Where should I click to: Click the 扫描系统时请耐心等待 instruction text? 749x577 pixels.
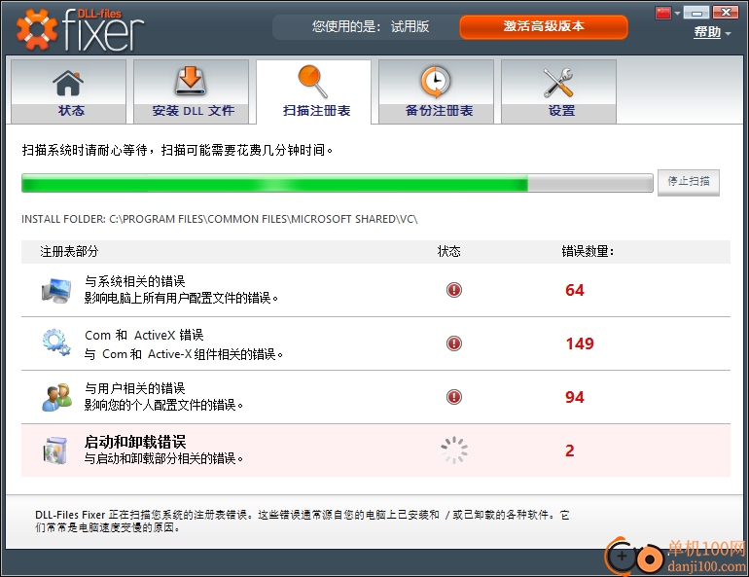[177, 151]
